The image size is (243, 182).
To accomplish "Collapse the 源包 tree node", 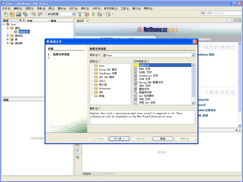I will point(7,28).
